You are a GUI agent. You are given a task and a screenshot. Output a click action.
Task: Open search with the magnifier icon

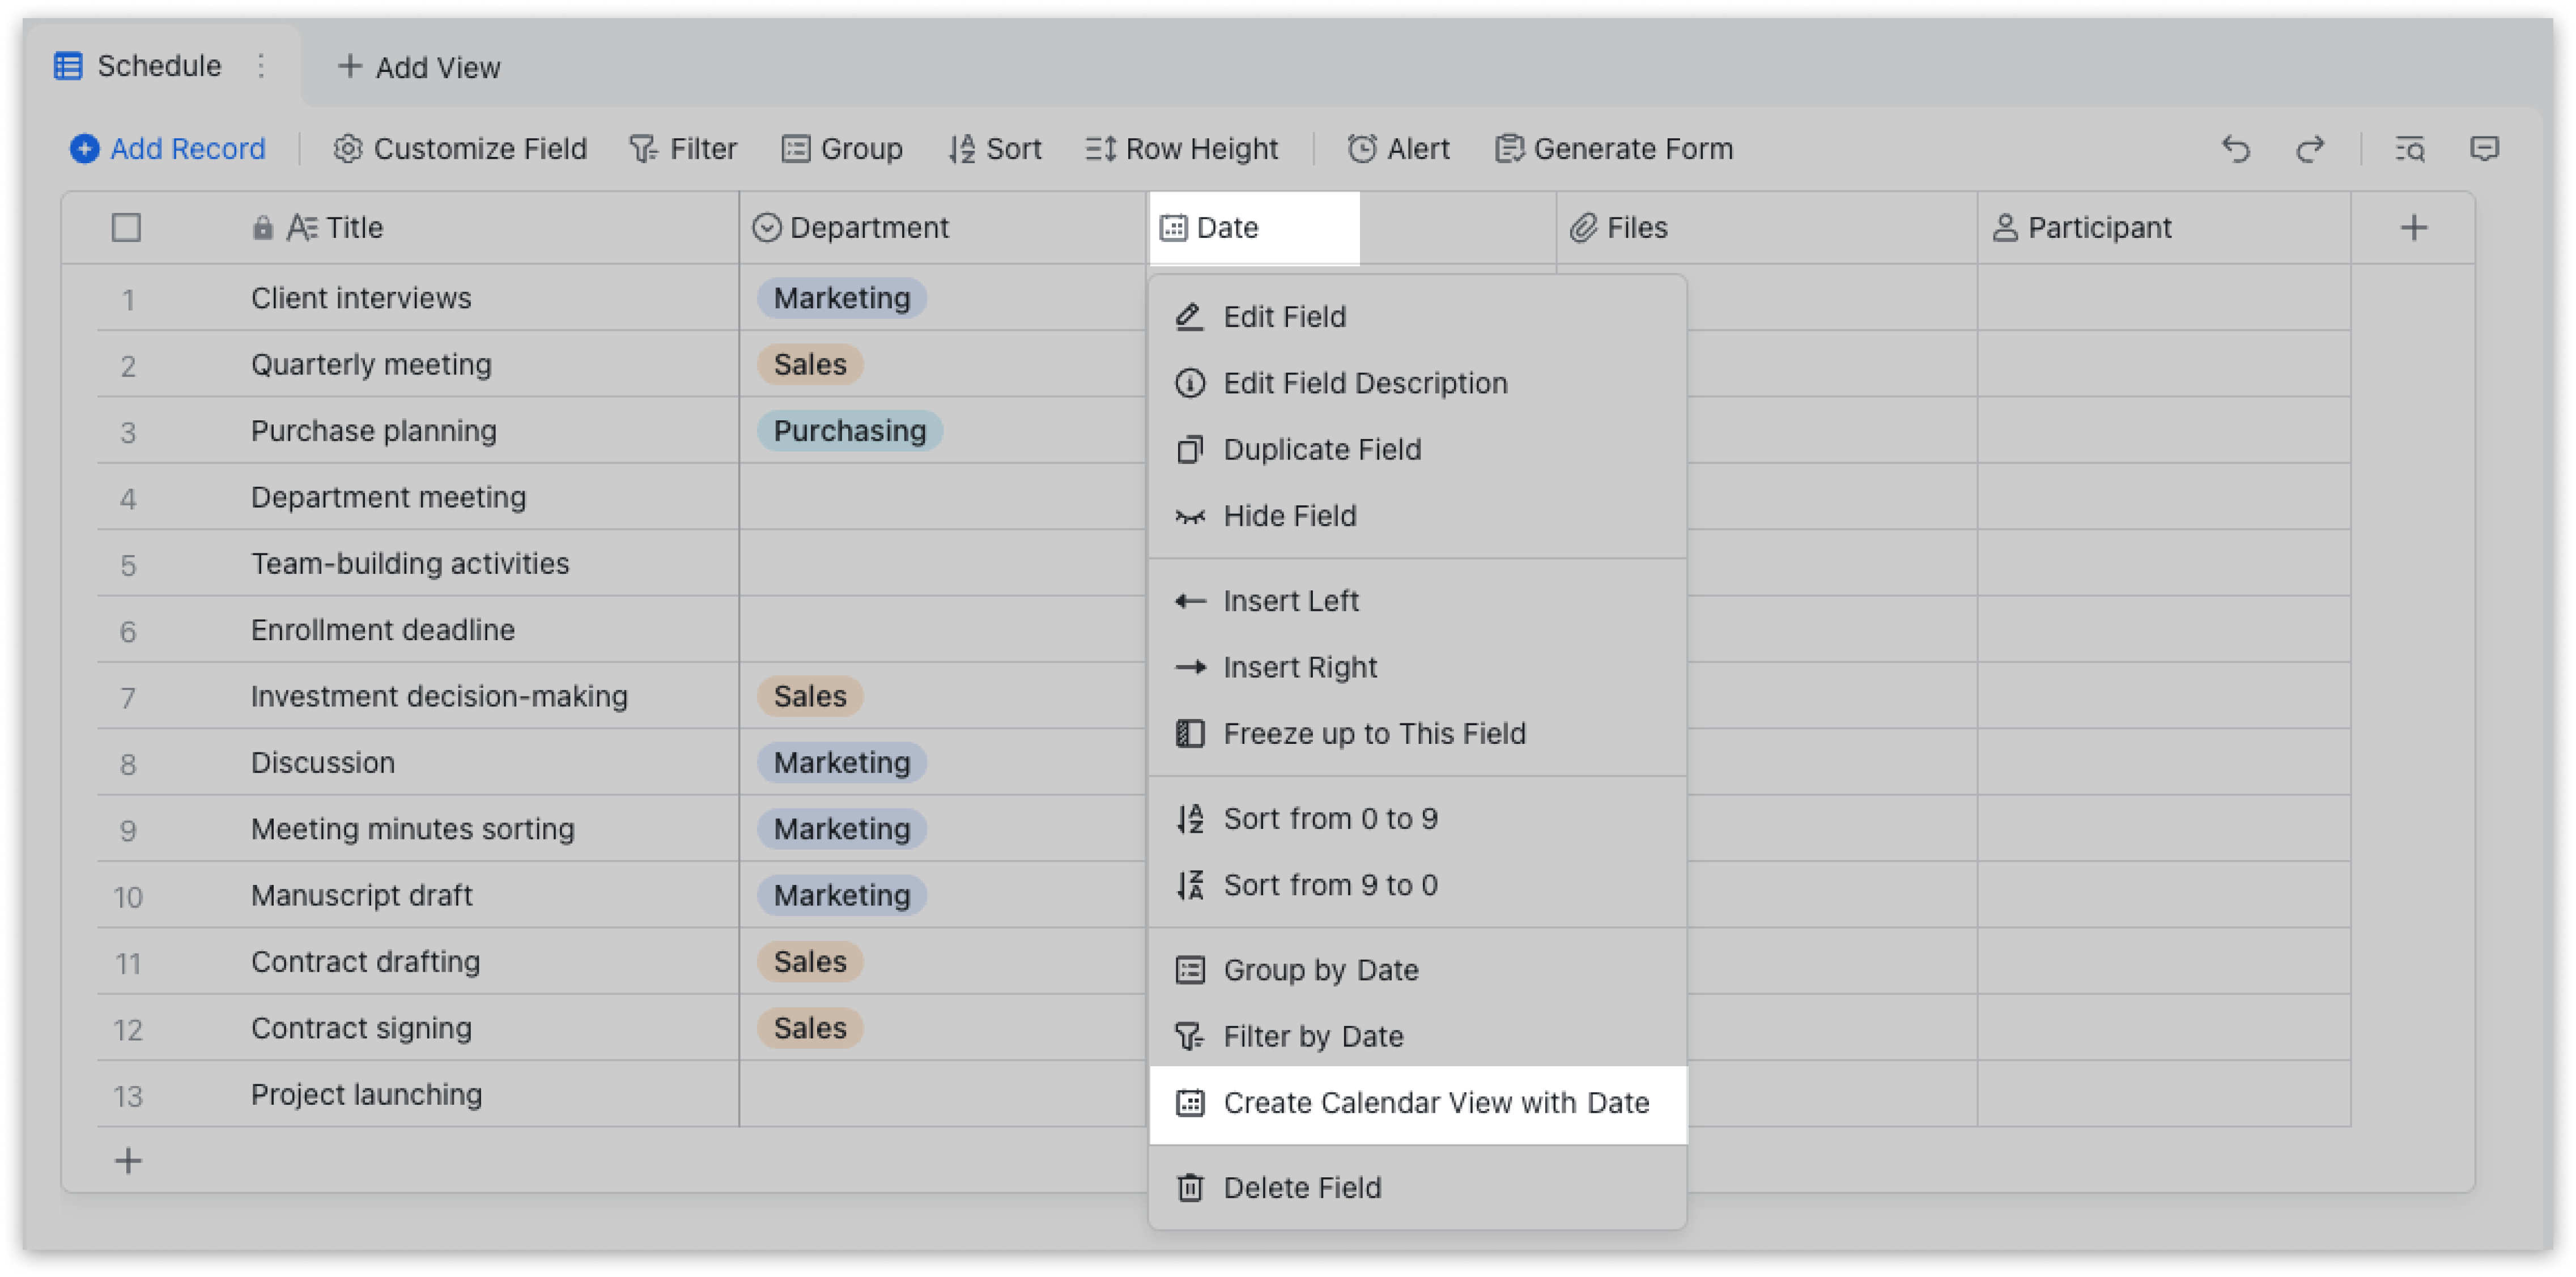[x=2411, y=149]
